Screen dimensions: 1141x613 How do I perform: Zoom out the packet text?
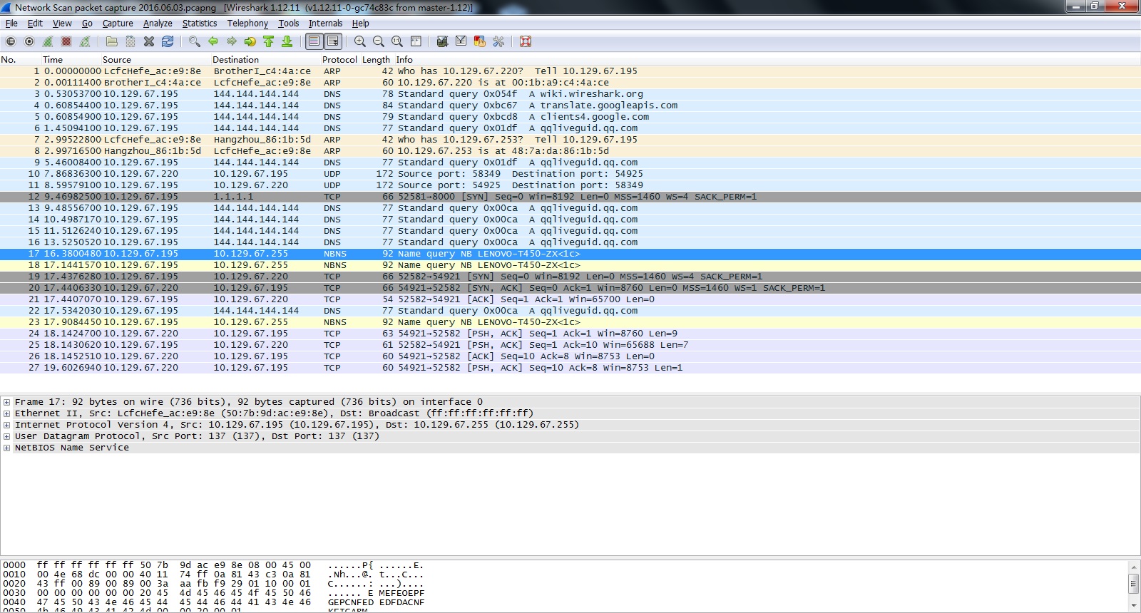[379, 41]
